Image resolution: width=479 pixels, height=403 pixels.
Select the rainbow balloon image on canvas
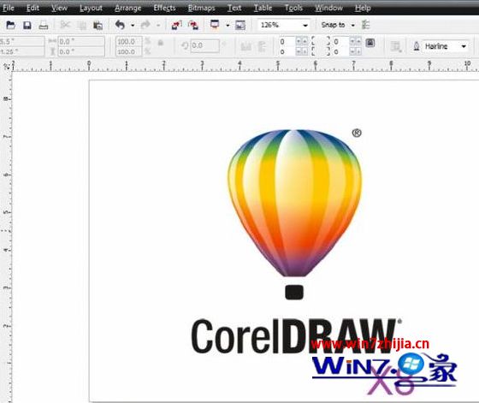coord(294,203)
